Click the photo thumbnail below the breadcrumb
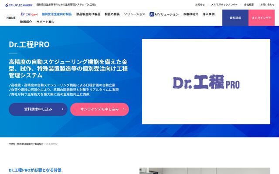Screen dimensions: 279x174 point(205,171)
